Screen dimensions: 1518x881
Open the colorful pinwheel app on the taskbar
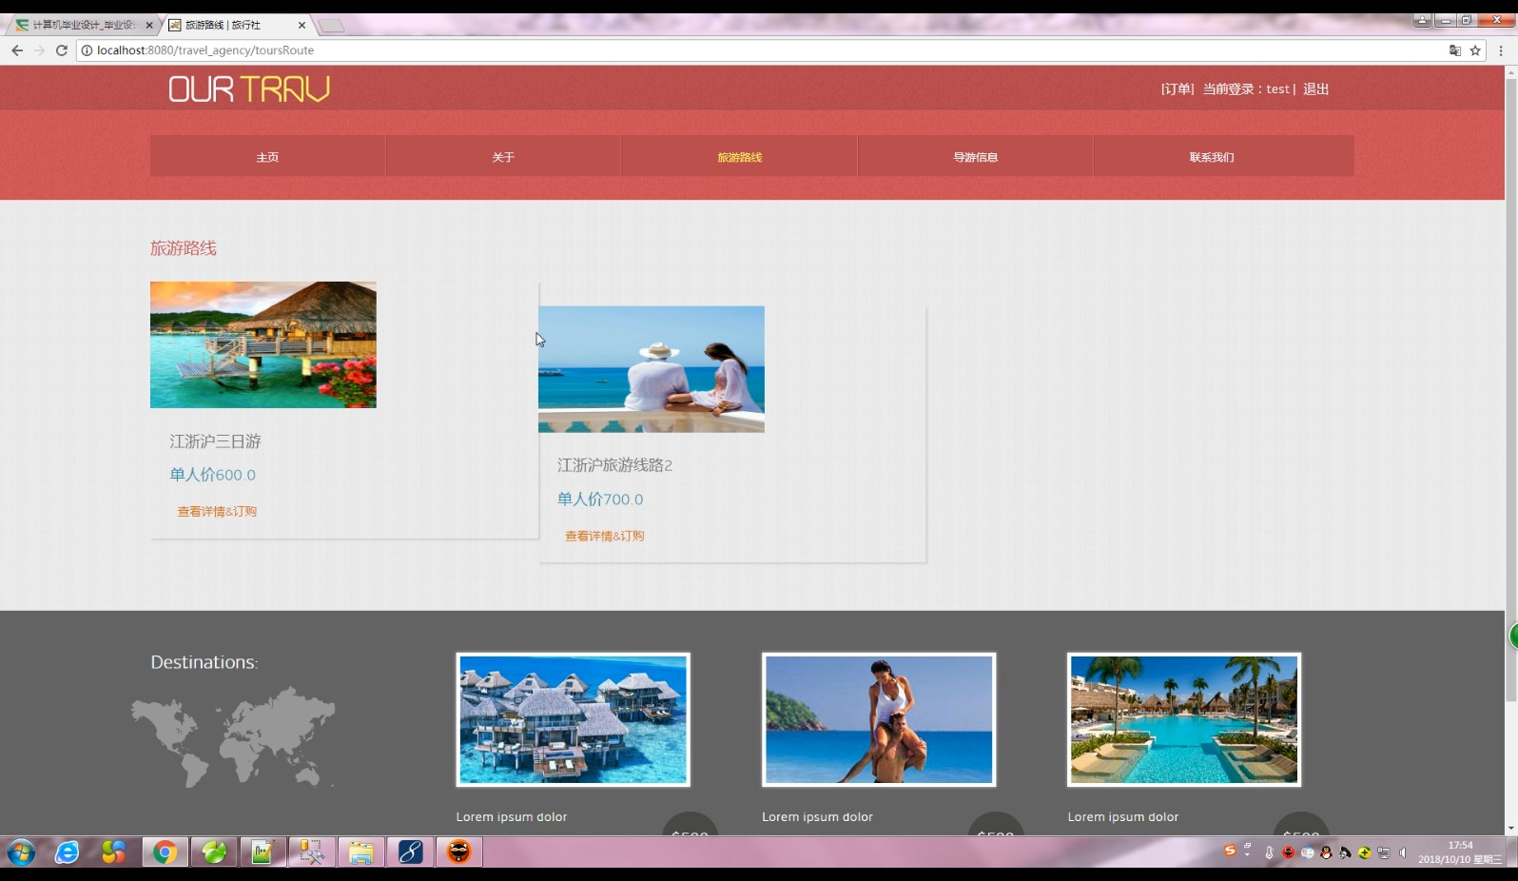coord(114,852)
